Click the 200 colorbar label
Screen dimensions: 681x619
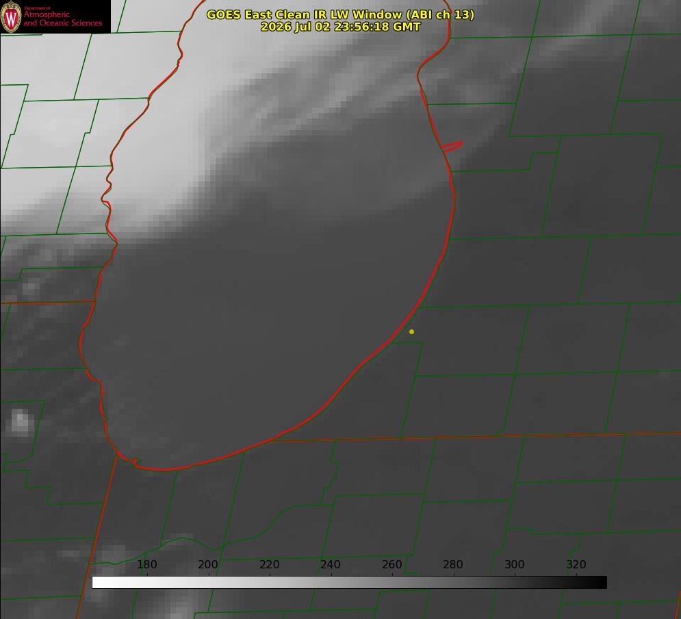click(208, 564)
